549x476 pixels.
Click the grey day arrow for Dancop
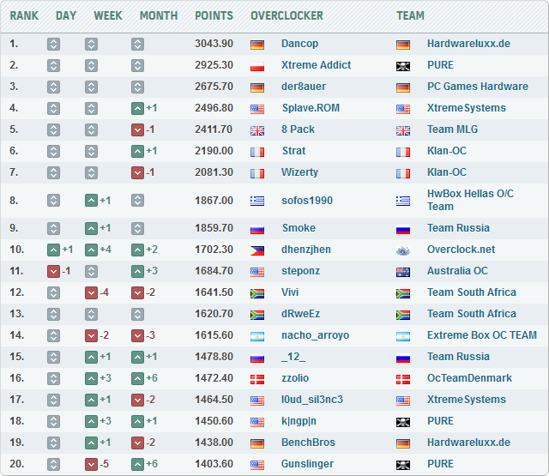[53, 44]
